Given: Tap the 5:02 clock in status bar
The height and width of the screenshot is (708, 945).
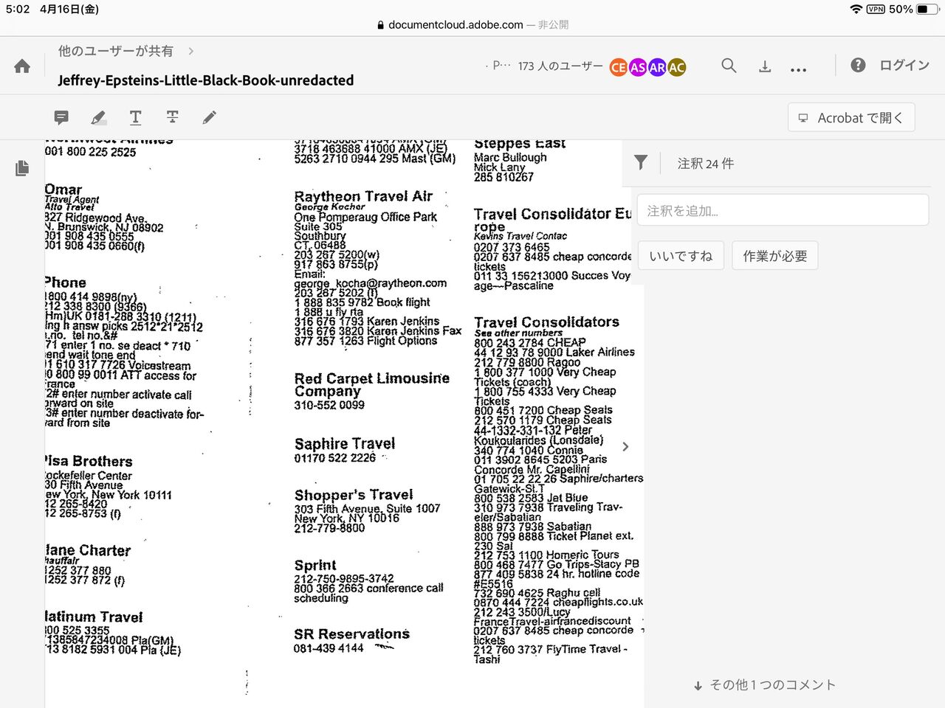Looking at the screenshot, I should pyautogui.click(x=18, y=10).
